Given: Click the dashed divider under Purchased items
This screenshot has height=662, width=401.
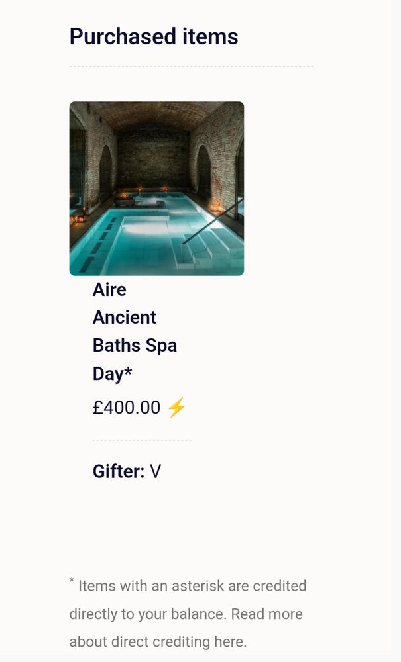Looking at the screenshot, I should pyautogui.click(x=192, y=66).
